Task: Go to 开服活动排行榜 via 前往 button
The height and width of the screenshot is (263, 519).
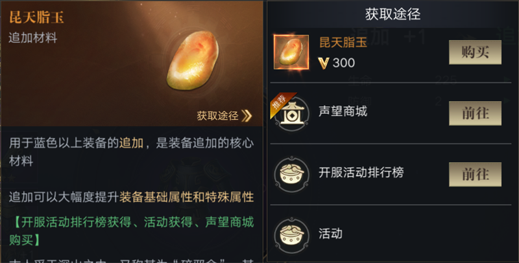Action: click(x=475, y=174)
